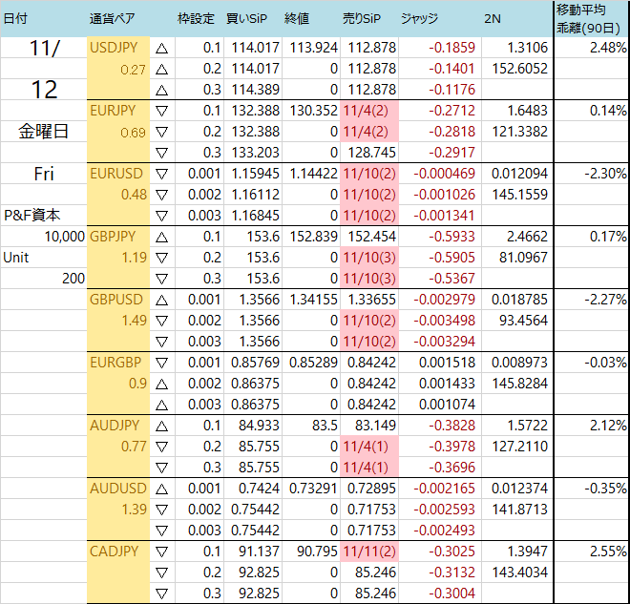Select the 2N value 143.4034

pos(520,573)
